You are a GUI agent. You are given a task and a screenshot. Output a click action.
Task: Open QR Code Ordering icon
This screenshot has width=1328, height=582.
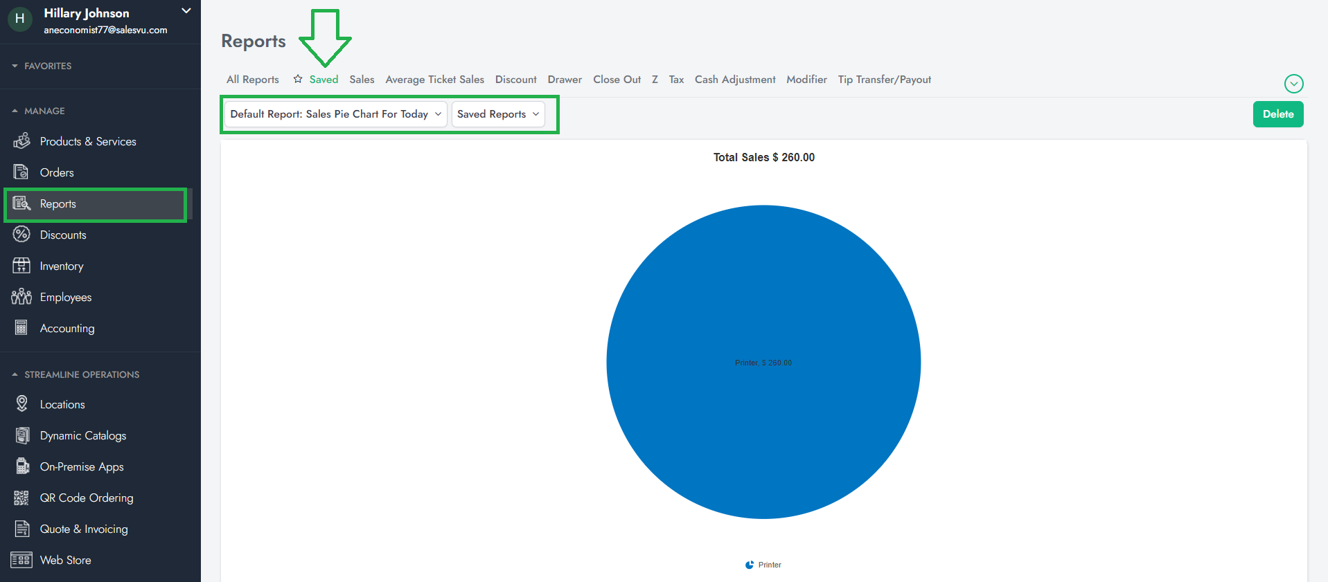21,498
